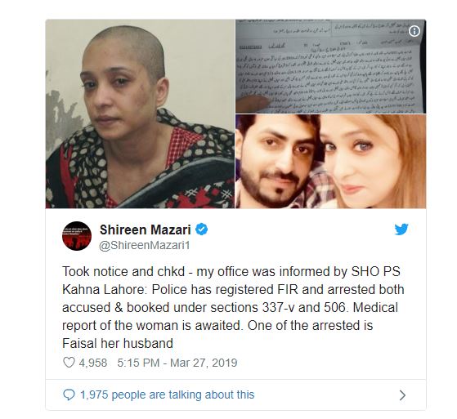Click the Mar 27, 2019 date link

[x=204, y=363]
